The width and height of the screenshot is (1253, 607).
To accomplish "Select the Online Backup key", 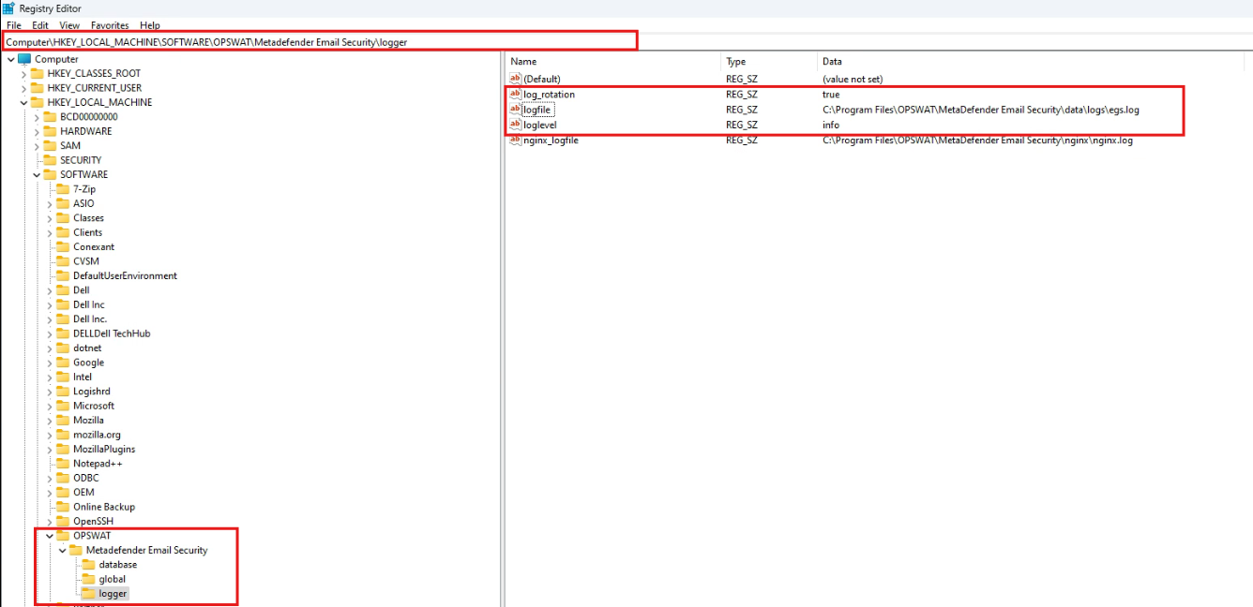I will coord(104,507).
